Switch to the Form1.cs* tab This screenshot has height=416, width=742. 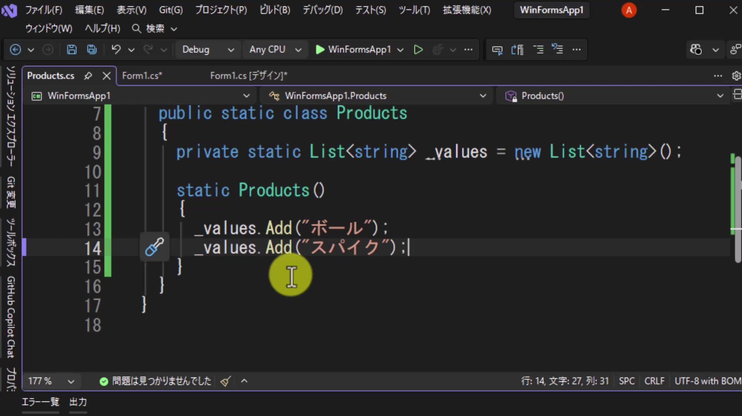pyautogui.click(x=142, y=76)
